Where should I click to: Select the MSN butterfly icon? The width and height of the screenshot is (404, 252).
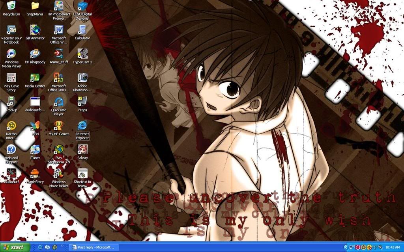click(35, 128)
